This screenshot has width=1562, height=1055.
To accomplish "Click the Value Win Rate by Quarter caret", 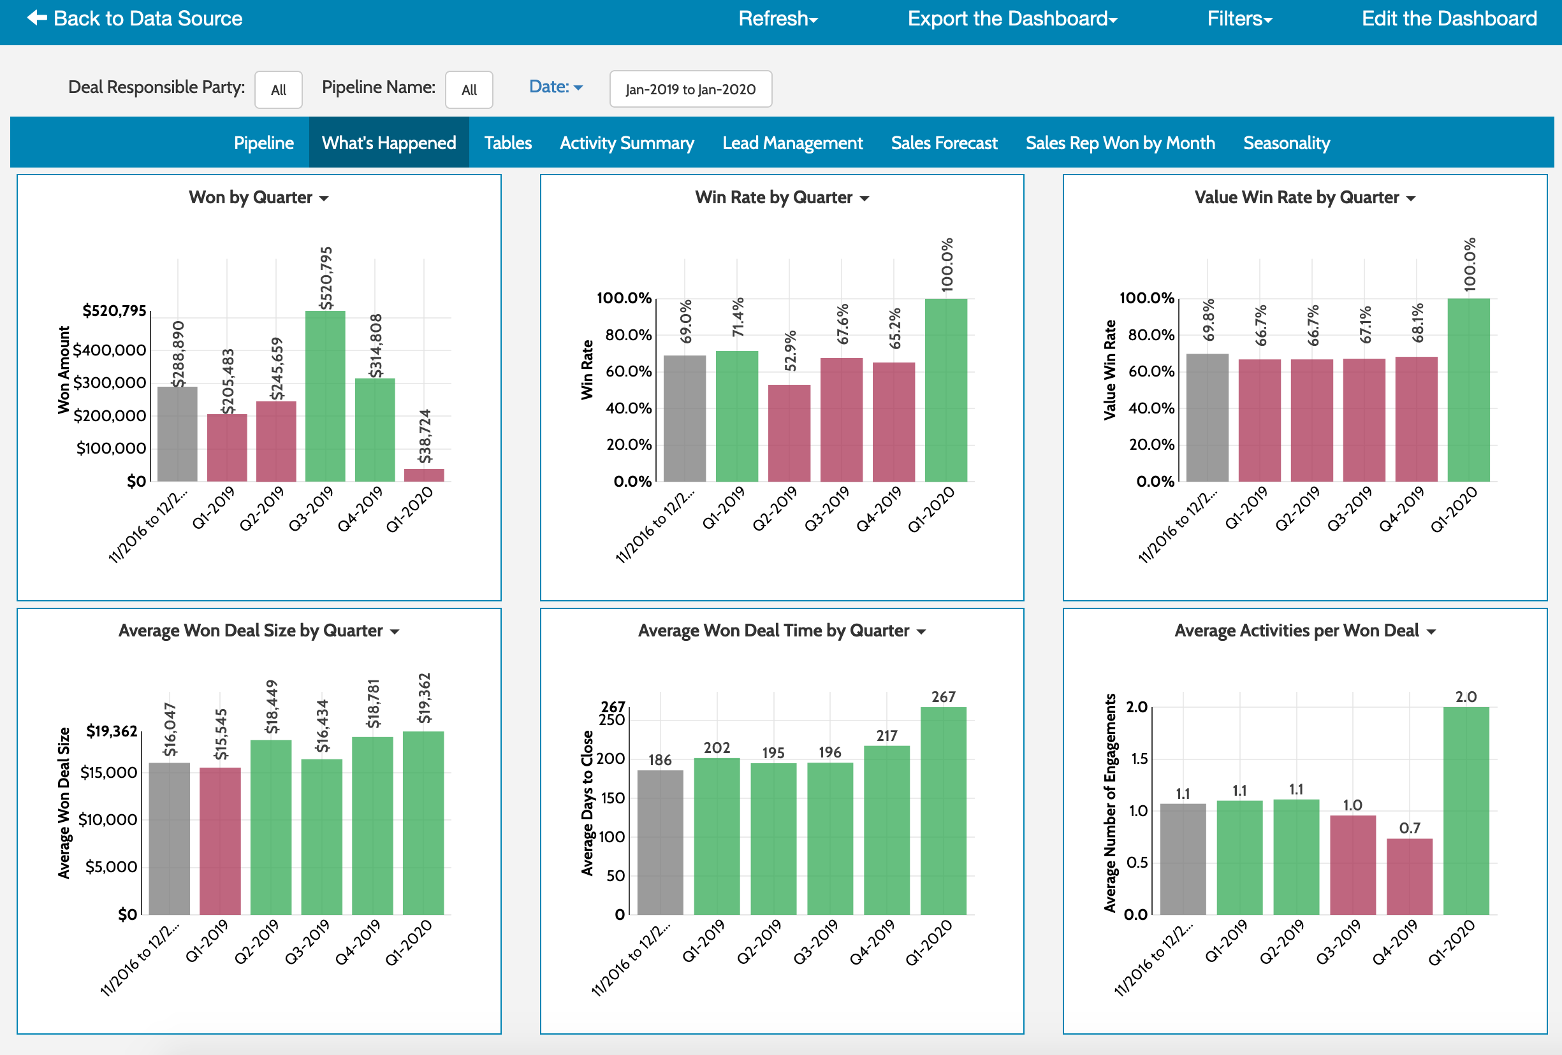I will pyautogui.click(x=1411, y=198).
